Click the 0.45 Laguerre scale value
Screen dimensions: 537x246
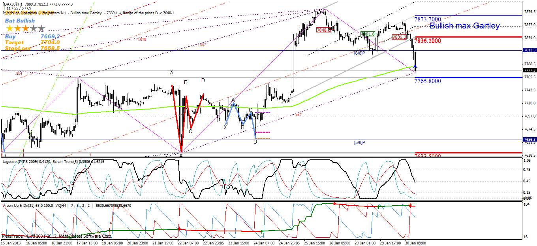[527, 181]
